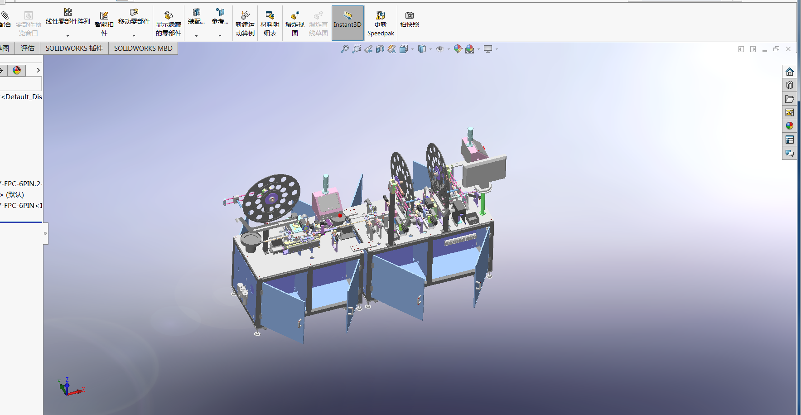
Task: Toggle show hidden components (显示隐藏的零部件)
Action: point(169,23)
